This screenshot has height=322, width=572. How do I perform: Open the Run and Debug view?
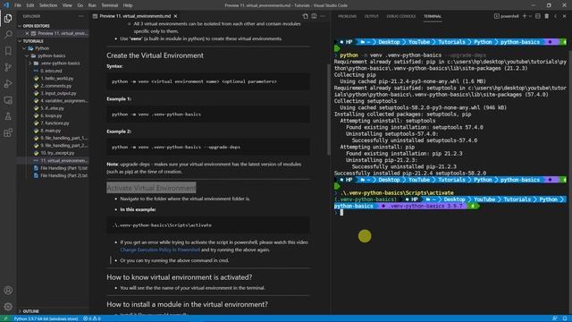[x=8, y=83]
